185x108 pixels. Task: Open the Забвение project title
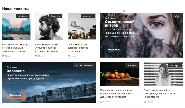[x=16, y=71]
